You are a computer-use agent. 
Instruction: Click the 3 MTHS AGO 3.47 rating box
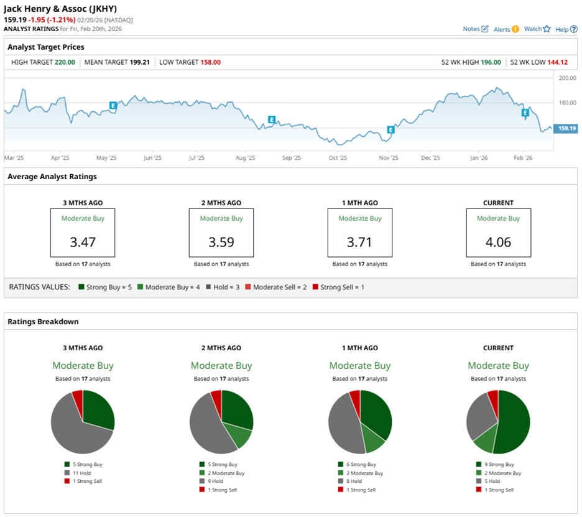[83, 233]
